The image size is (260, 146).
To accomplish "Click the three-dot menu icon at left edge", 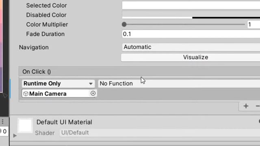I will [2, 122].
